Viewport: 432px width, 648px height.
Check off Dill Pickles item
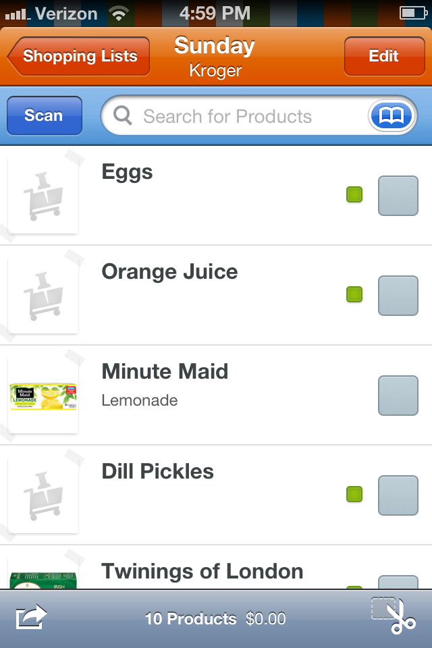(398, 495)
